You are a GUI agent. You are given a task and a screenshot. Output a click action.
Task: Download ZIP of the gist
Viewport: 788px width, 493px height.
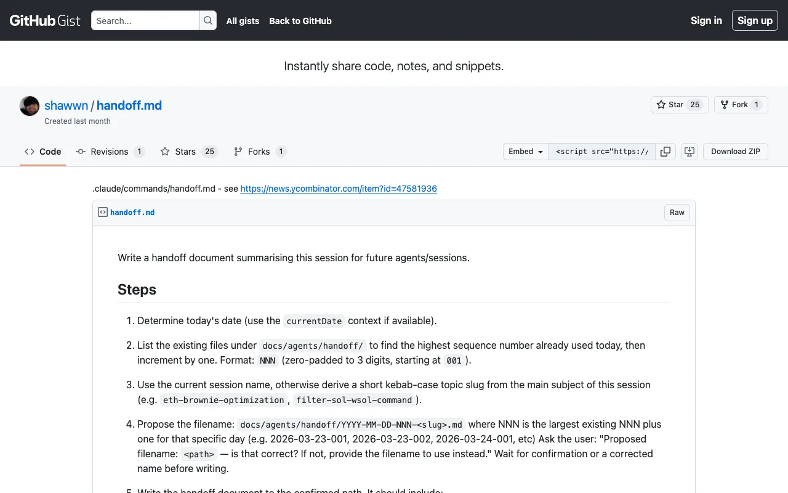coord(736,152)
